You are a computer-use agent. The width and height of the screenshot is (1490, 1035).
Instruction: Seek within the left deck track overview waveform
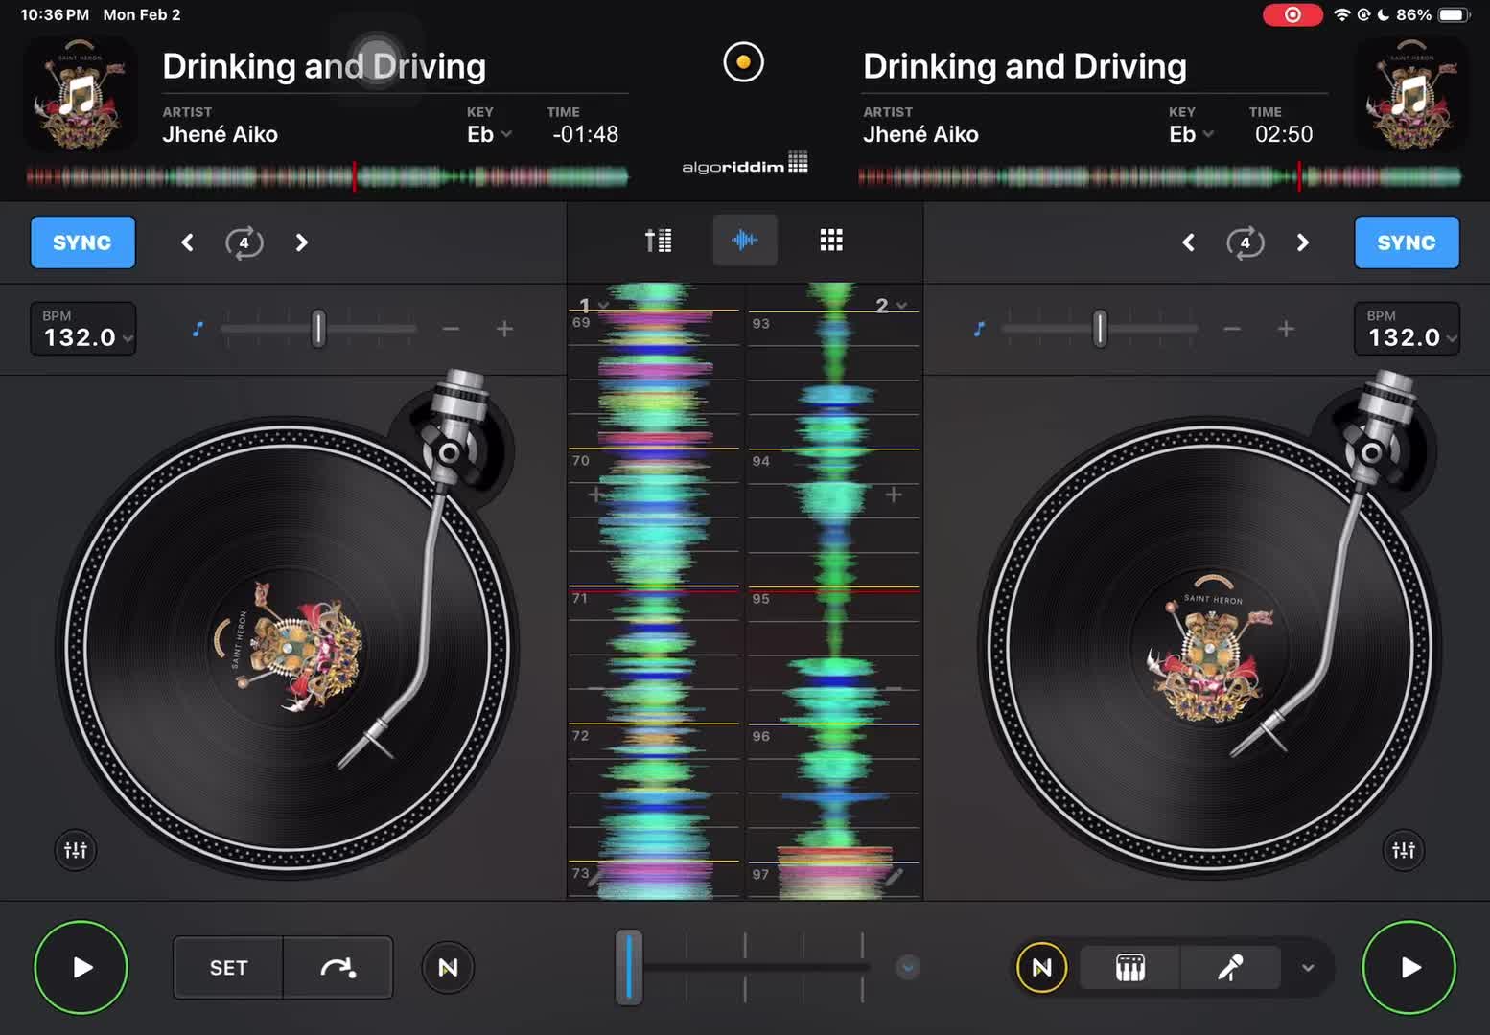327,176
